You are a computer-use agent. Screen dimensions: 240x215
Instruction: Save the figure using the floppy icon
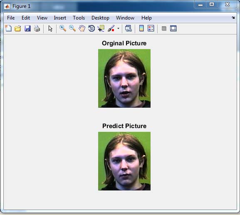pyautogui.click(x=27, y=28)
